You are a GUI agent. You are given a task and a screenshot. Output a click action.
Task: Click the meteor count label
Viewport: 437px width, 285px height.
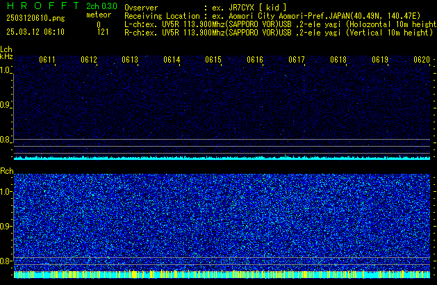pyautogui.click(x=99, y=15)
